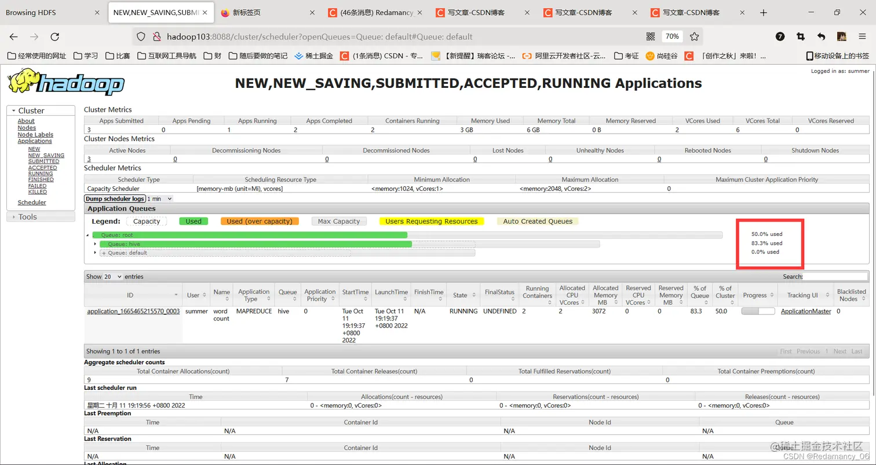Filter applications by FINISHED state
Screen dimensions: 876x465
click(41, 180)
